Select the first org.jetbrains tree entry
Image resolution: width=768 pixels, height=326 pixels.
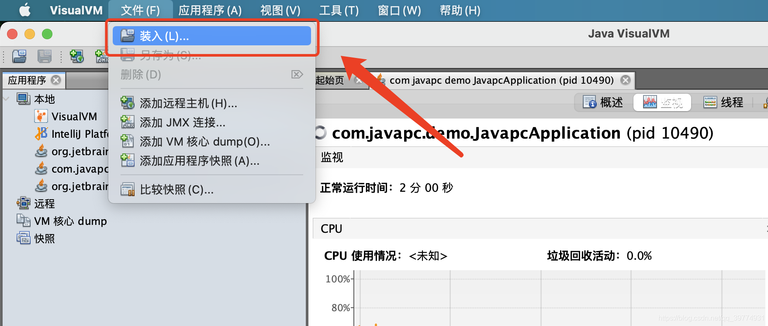coord(80,151)
